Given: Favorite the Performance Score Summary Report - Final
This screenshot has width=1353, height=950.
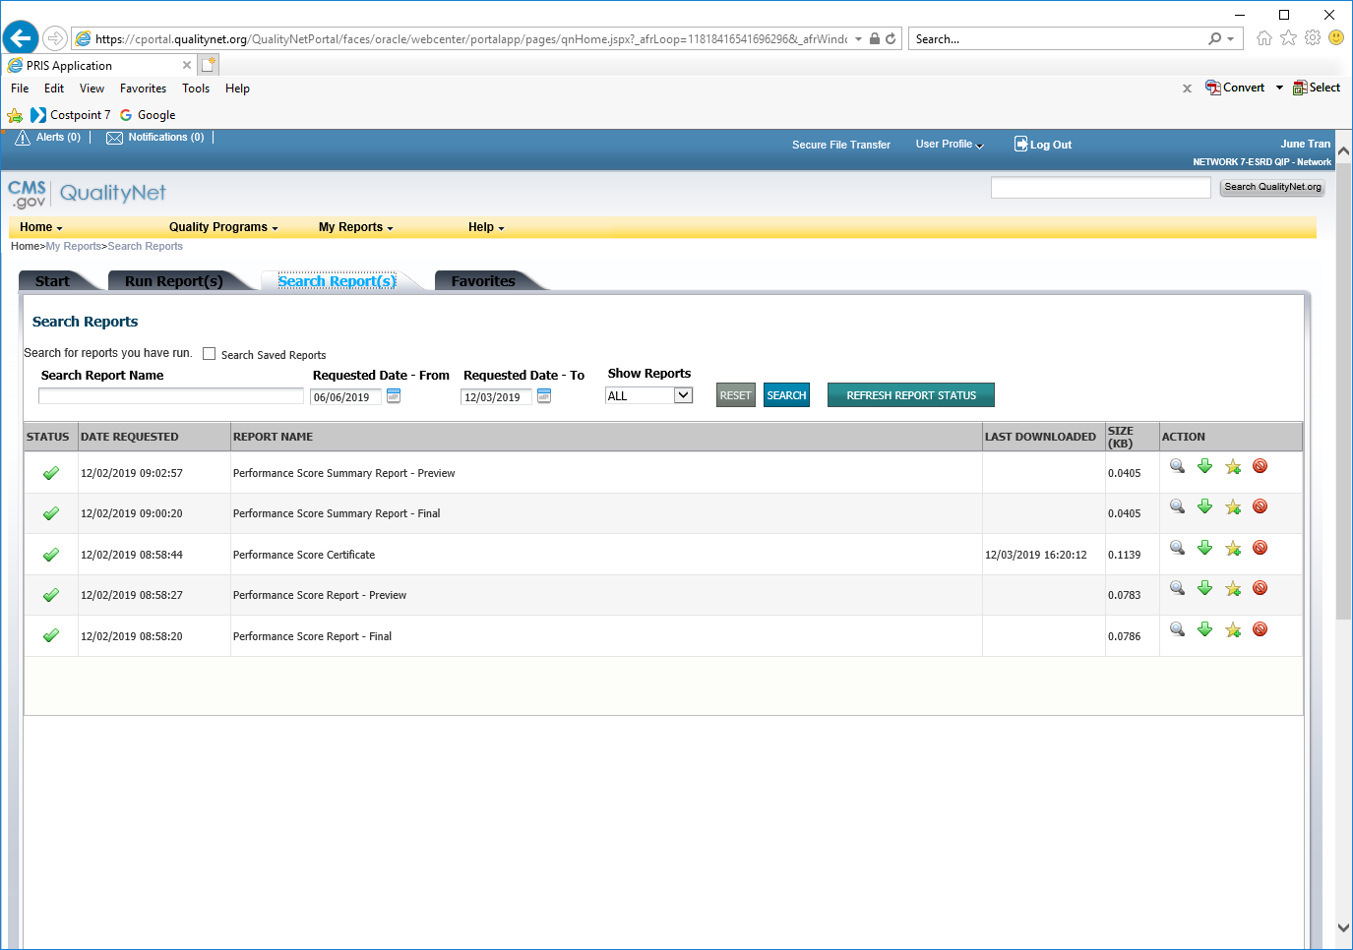Looking at the screenshot, I should [1233, 506].
